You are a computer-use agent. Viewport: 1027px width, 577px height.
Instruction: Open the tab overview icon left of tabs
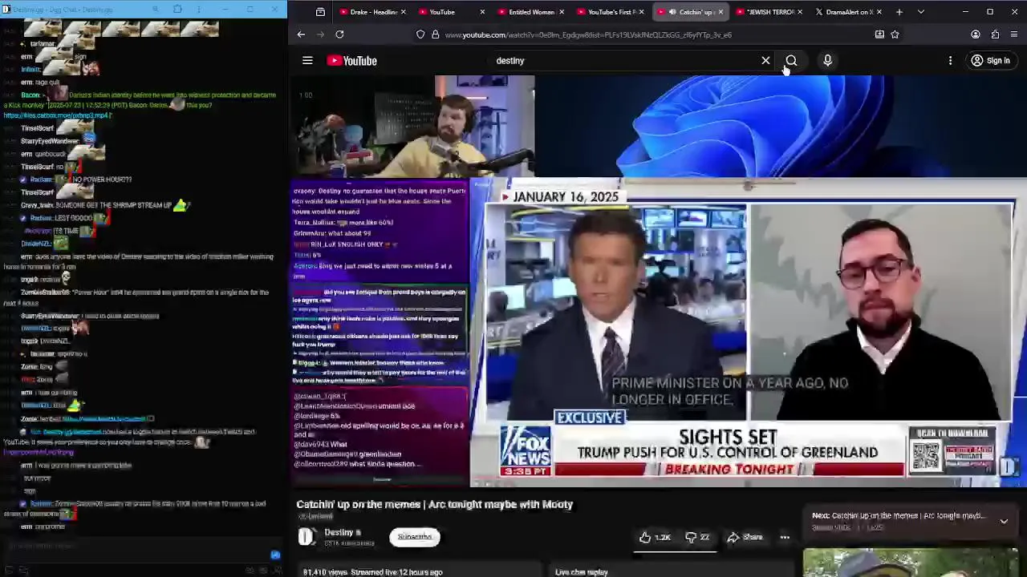pos(320,12)
